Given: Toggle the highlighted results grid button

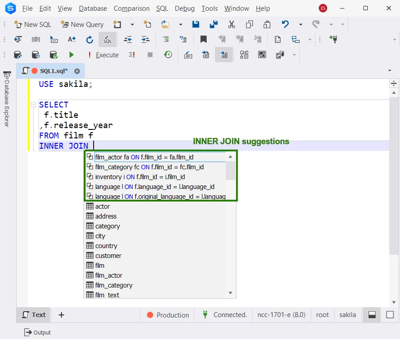Looking at the screenshot, I should coord(224,55).
